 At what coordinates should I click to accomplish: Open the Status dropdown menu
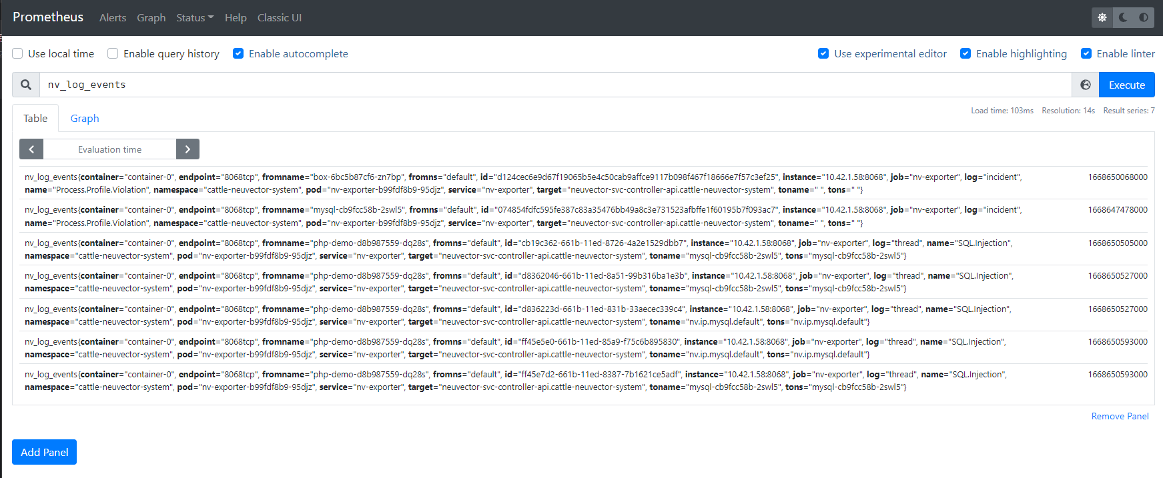pos(195,17)
